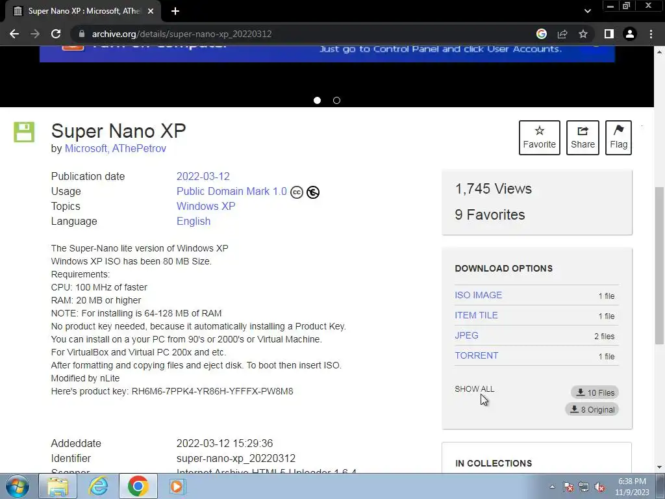Viewport: 665px width, 499px height.
Task: Open the JPEG download option
Action: click(466, 336)
